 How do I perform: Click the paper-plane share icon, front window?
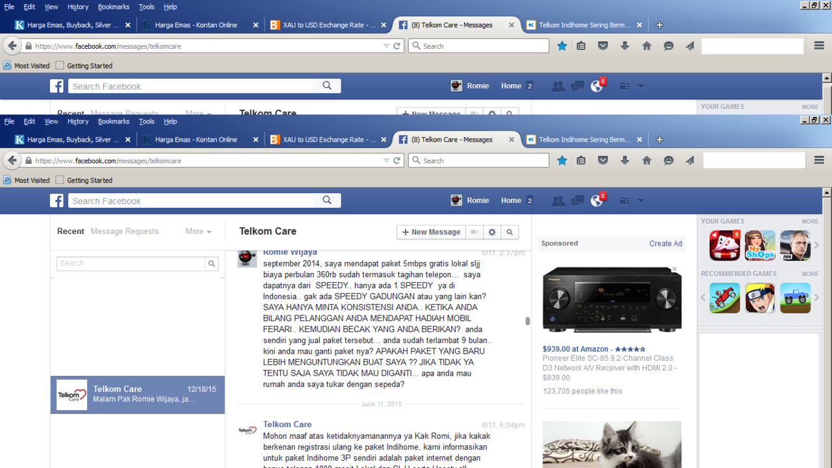click(690, 161)
